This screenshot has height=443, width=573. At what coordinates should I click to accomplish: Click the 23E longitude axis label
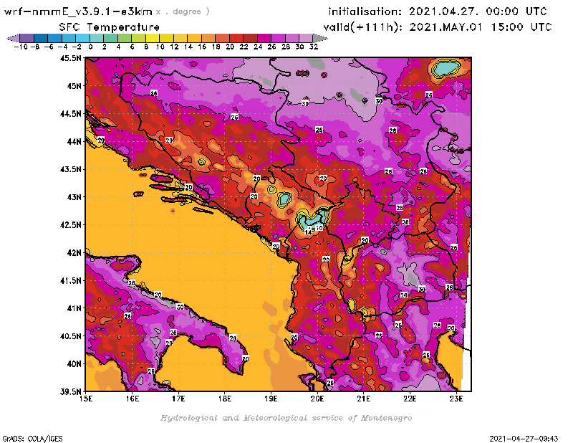[x=456, y=399]
